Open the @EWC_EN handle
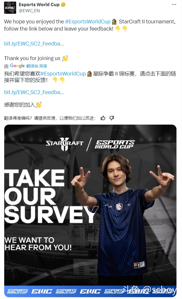The height and width of the screenshot is (299, 182). 29,11
